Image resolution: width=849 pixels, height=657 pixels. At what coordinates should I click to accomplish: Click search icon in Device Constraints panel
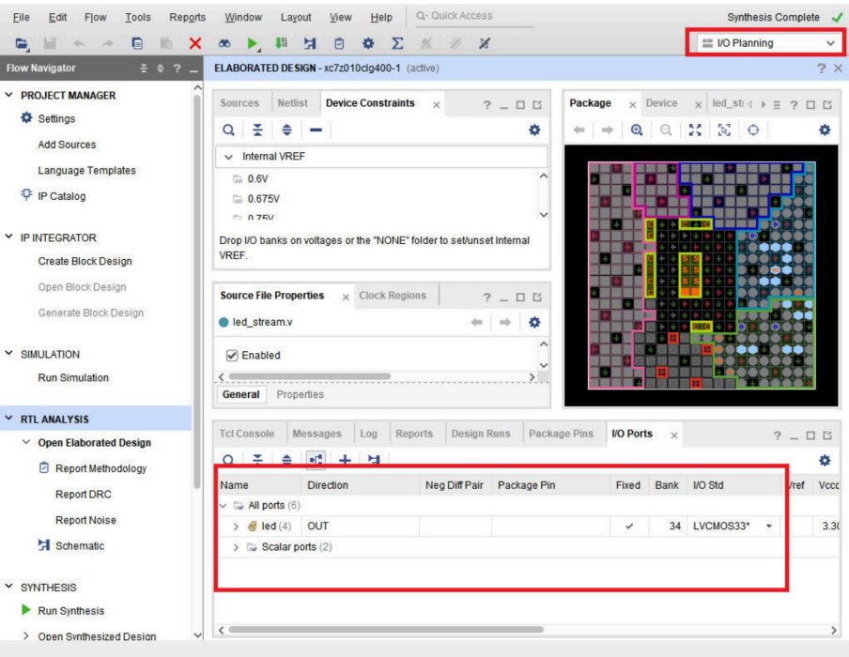coord(228,130)
